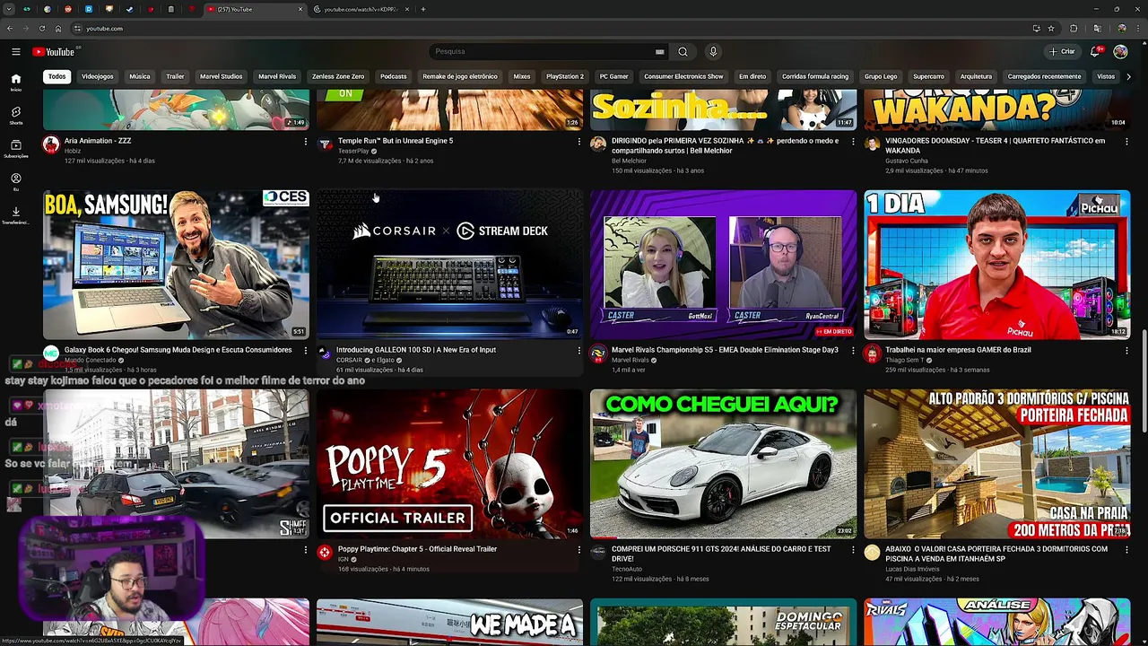Open the account avatar menu
The width and height of the screenshot is (1148, 646).
1120,51
